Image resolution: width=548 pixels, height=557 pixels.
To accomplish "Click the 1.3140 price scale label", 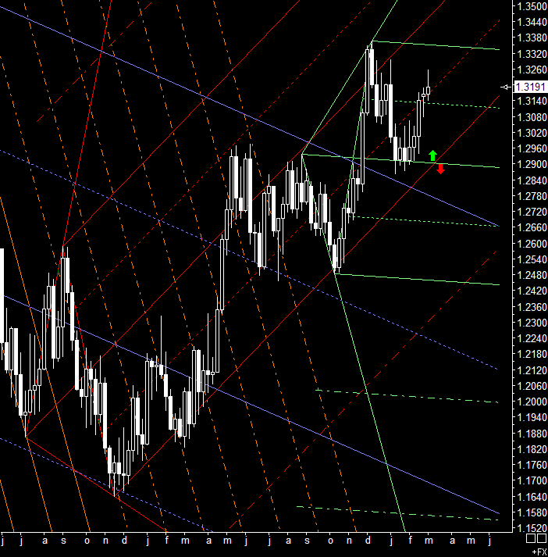I will point(532,102).
